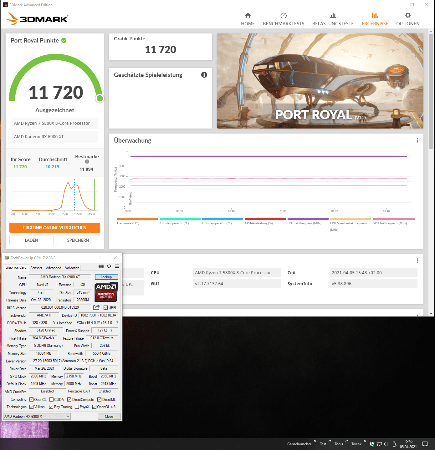The height and width of the screenshot is (450, 435).
Task: Click the 3DMark logo in the header
Action: (37, 18)
